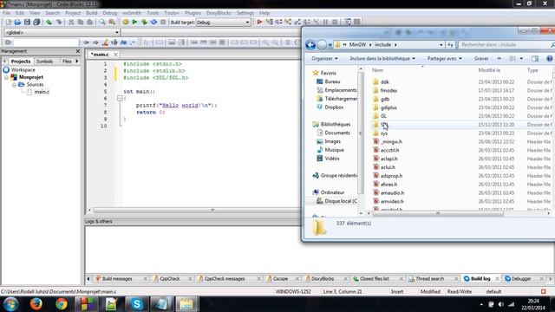
Task: Build the project with the yellow gear icon
Action: click(x=125, y=22)
